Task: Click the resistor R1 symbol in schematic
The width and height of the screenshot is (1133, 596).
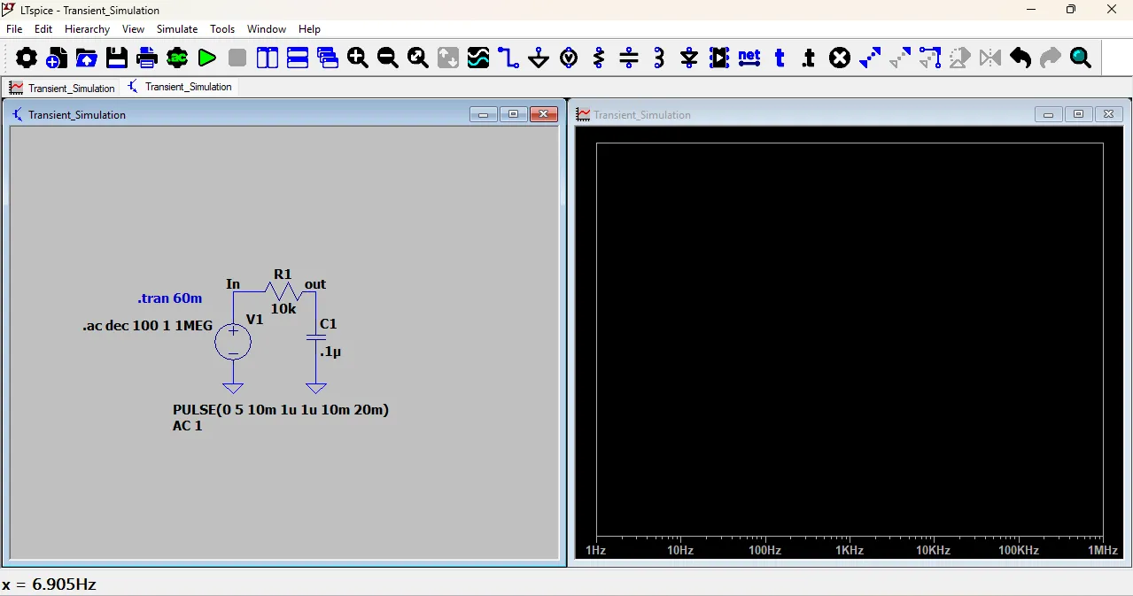Action: coord(283,290)
